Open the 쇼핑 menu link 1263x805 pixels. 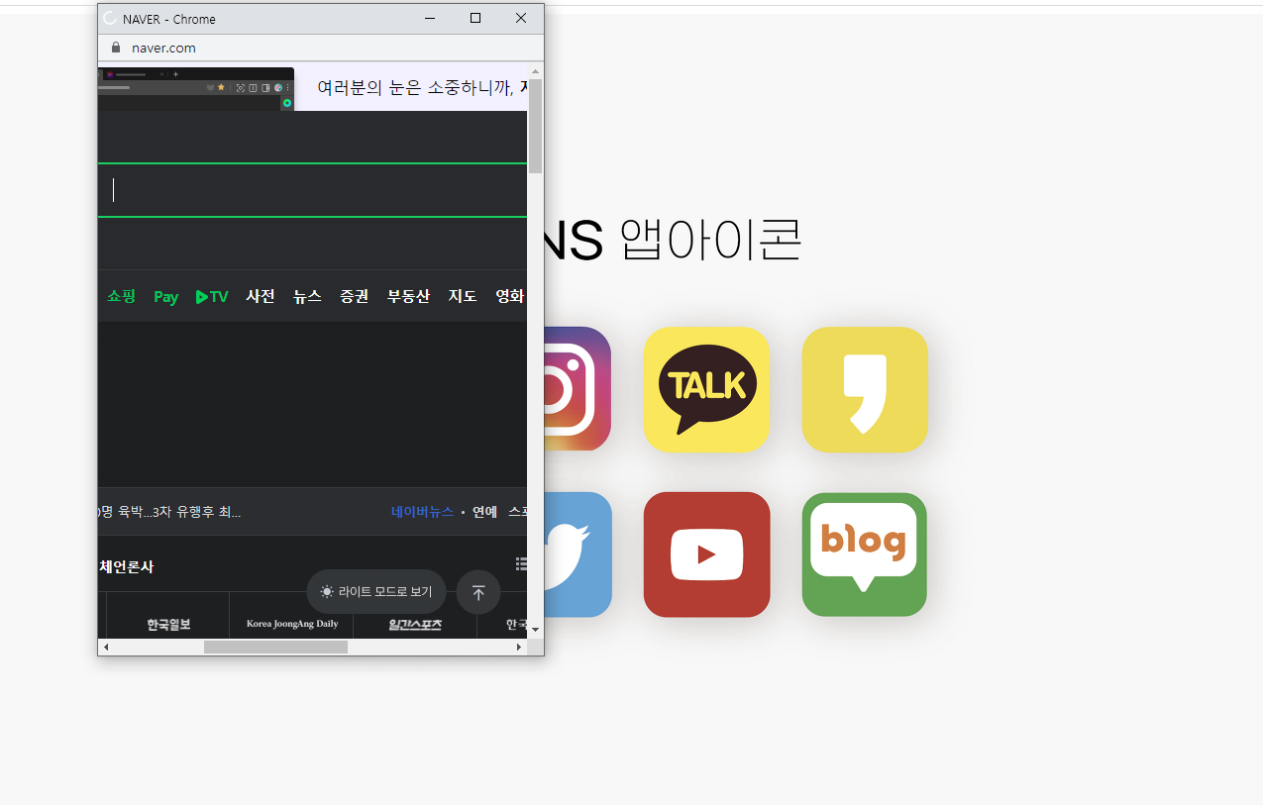[x=122, y=296]
